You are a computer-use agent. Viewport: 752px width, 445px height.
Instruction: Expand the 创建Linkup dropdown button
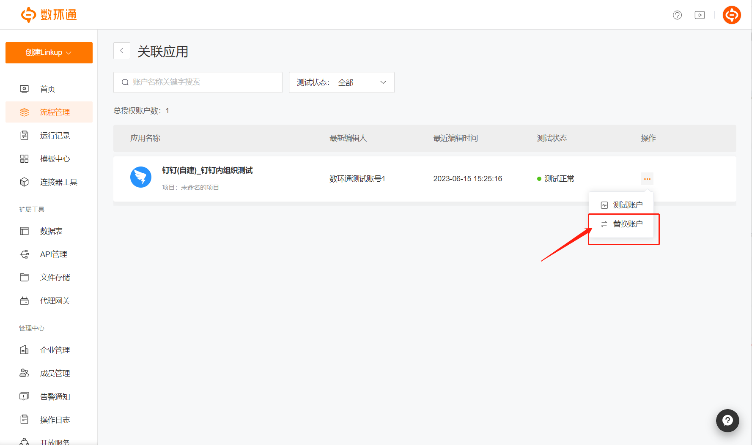click(49, 53)
